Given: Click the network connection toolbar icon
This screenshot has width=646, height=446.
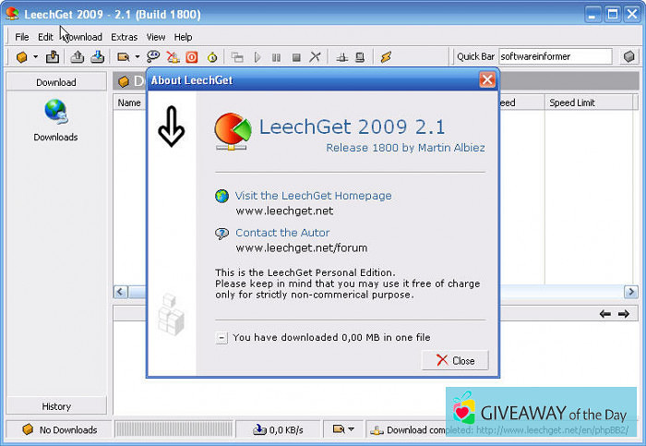Looking at the screenshot, I should point(341,57).
